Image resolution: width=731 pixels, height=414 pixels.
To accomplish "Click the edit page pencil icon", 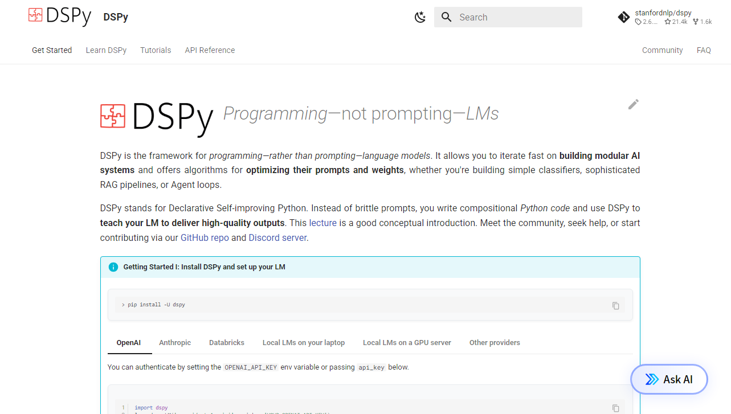I will tap(634, 104).
